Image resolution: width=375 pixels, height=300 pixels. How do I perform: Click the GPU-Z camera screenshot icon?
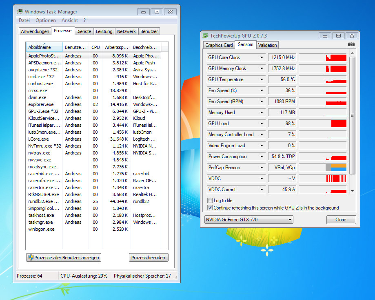tap(351, 44)
